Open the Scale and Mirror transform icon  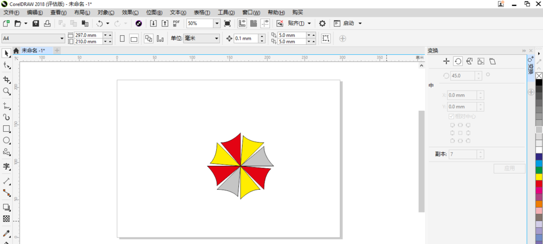(x=469, y=61)
